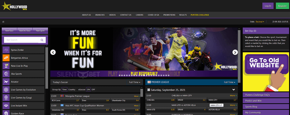
Task: Open Today's Soccer Full Time dropdown
Action: (x=135, y=82)
